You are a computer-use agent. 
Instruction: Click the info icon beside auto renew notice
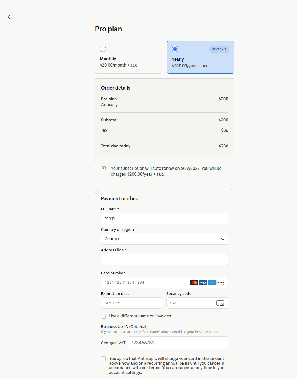pyautogui.click(x=104, y=168)
